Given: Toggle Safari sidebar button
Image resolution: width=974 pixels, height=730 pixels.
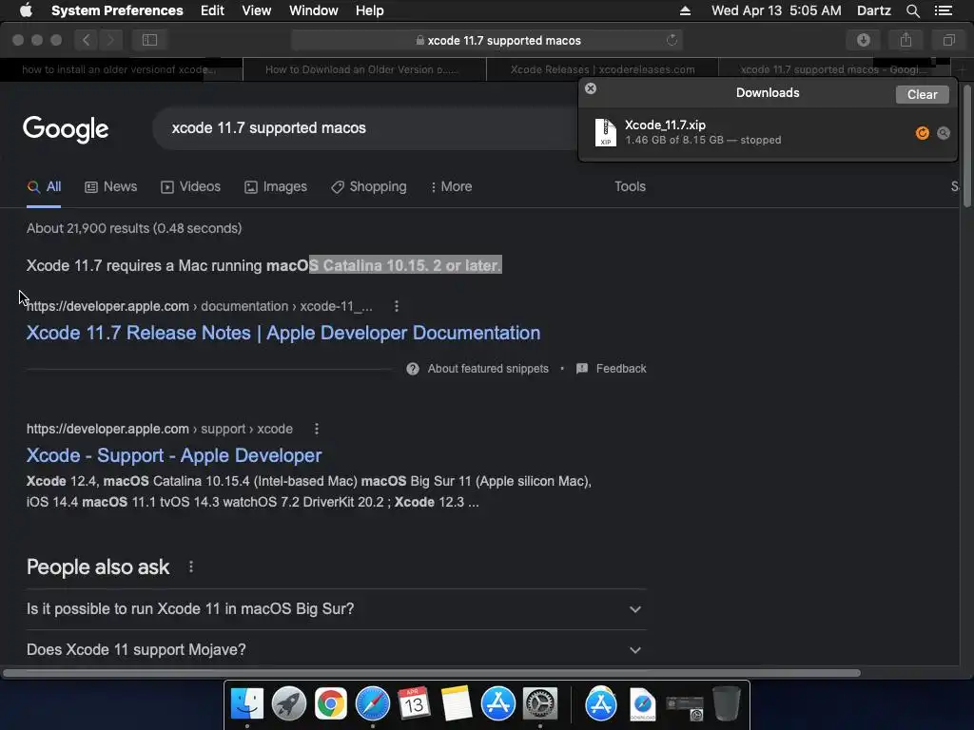Looking at the screenshot, I should point(149,40).
